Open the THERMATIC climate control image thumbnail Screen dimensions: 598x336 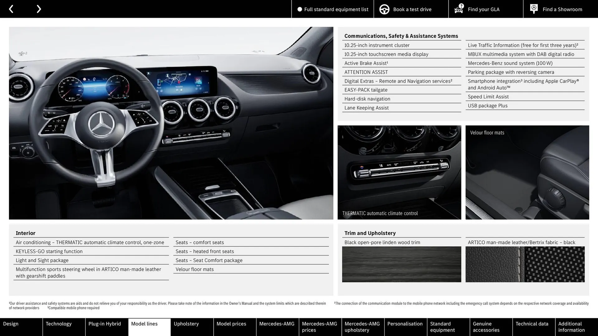[400, 172]
